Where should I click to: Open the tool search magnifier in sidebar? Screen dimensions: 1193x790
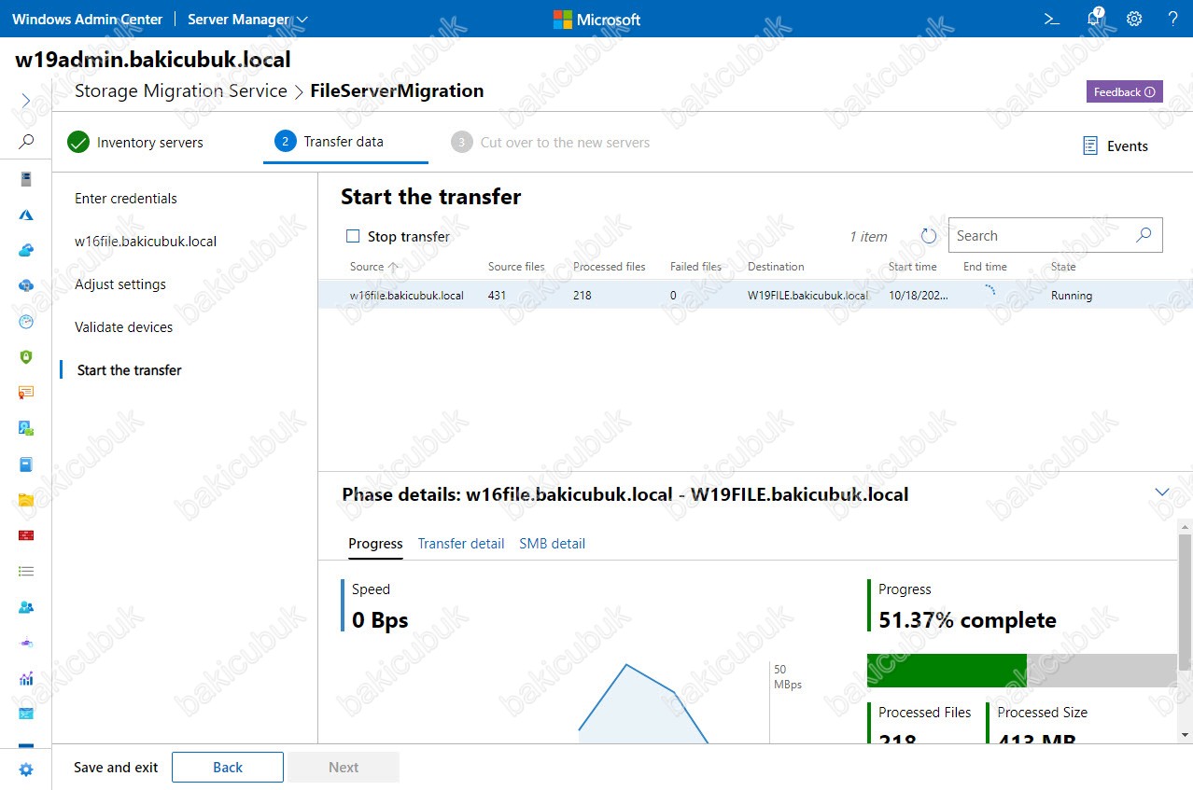click(26, 142)
